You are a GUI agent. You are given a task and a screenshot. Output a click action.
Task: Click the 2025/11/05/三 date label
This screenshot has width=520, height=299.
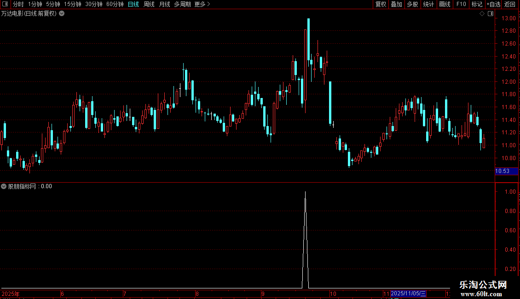[408, 293]
